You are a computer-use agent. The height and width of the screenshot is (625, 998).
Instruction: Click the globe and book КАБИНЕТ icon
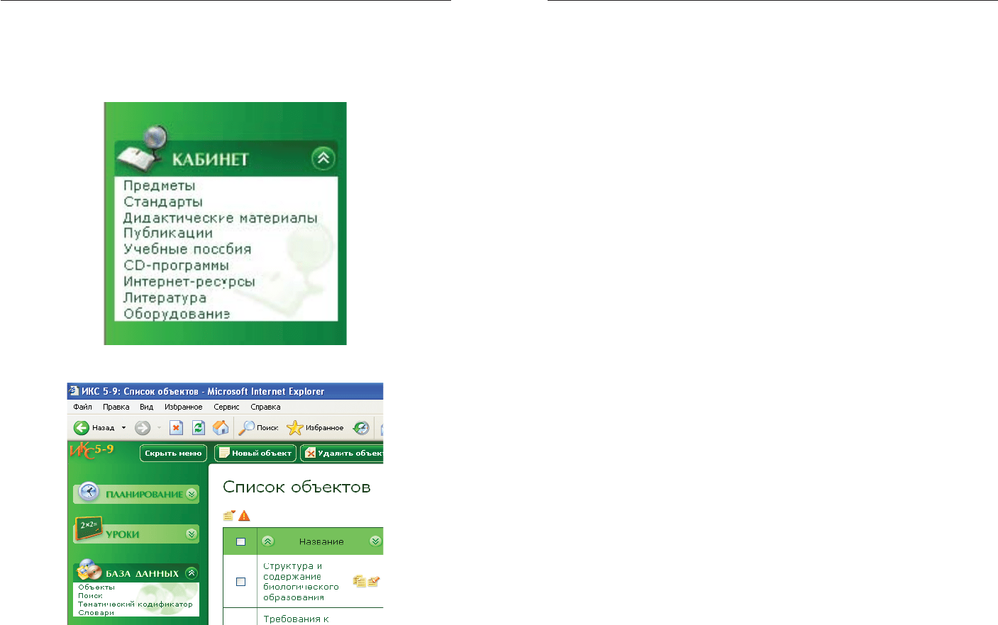pos(145,149)
